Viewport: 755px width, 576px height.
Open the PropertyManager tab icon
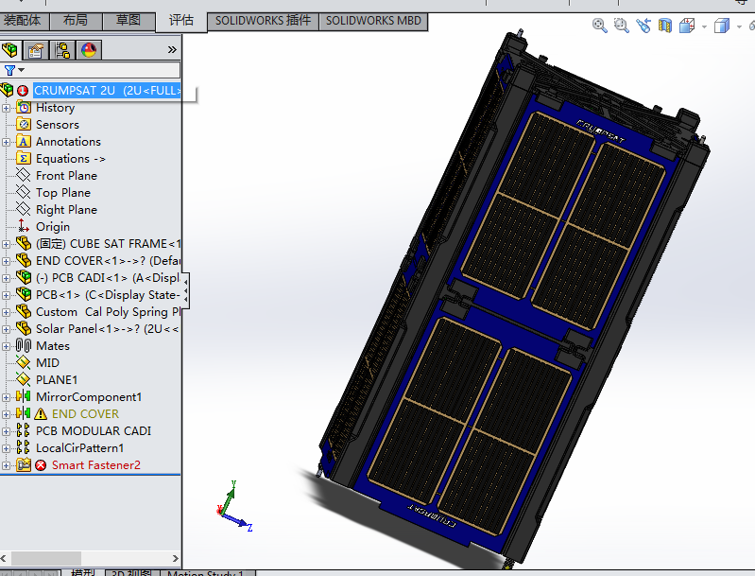[36, 49]
